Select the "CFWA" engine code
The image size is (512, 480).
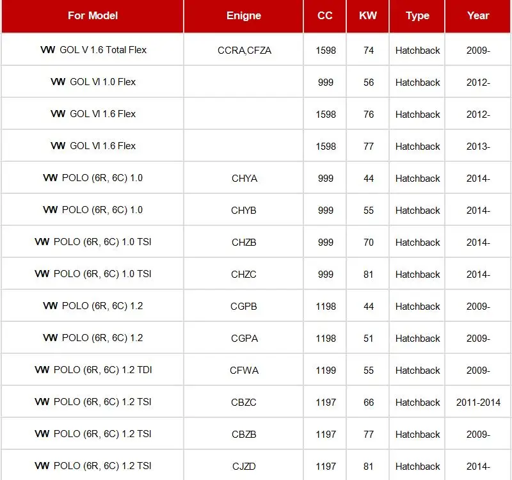click(x=244, y=371)
